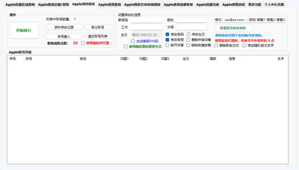This screenshot has width=299, height=170.
Task: Uncheck the 修改密码 option
Action: [167, 34]
